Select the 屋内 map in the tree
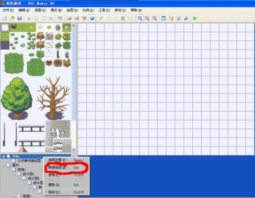255x198 pixels. pos(16,165)
